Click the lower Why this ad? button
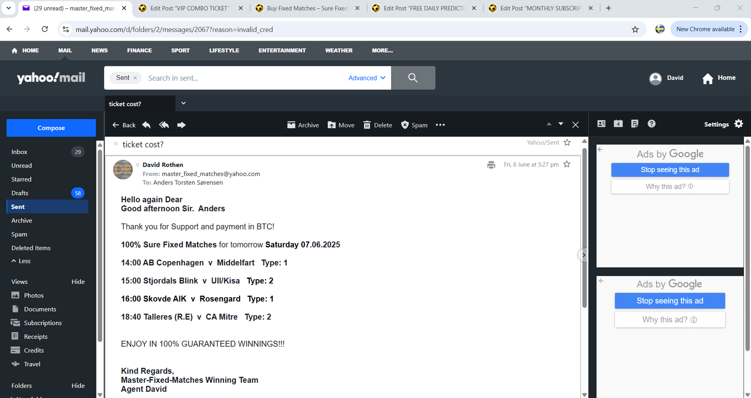 point(670,320)
